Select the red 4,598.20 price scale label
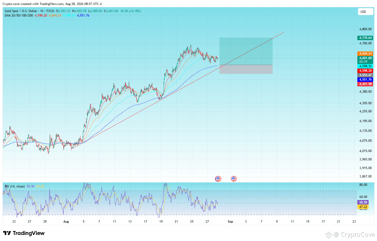The height and width of the screenshot is (241, 377). 365,71
